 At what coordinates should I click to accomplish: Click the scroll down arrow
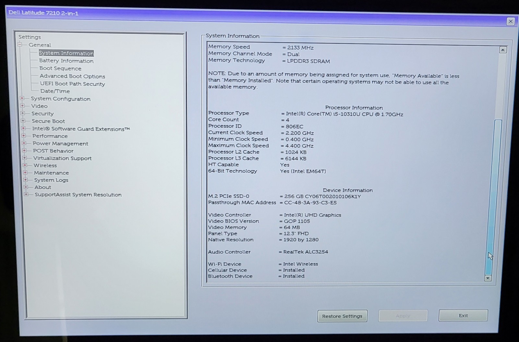point(488,278)
